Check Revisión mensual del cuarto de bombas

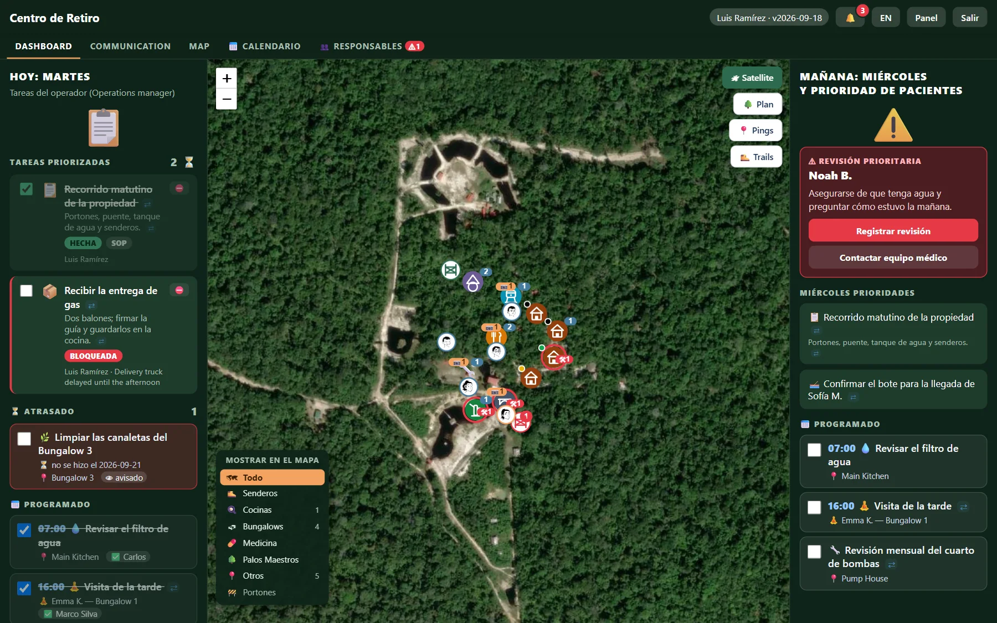click(814, 552)
